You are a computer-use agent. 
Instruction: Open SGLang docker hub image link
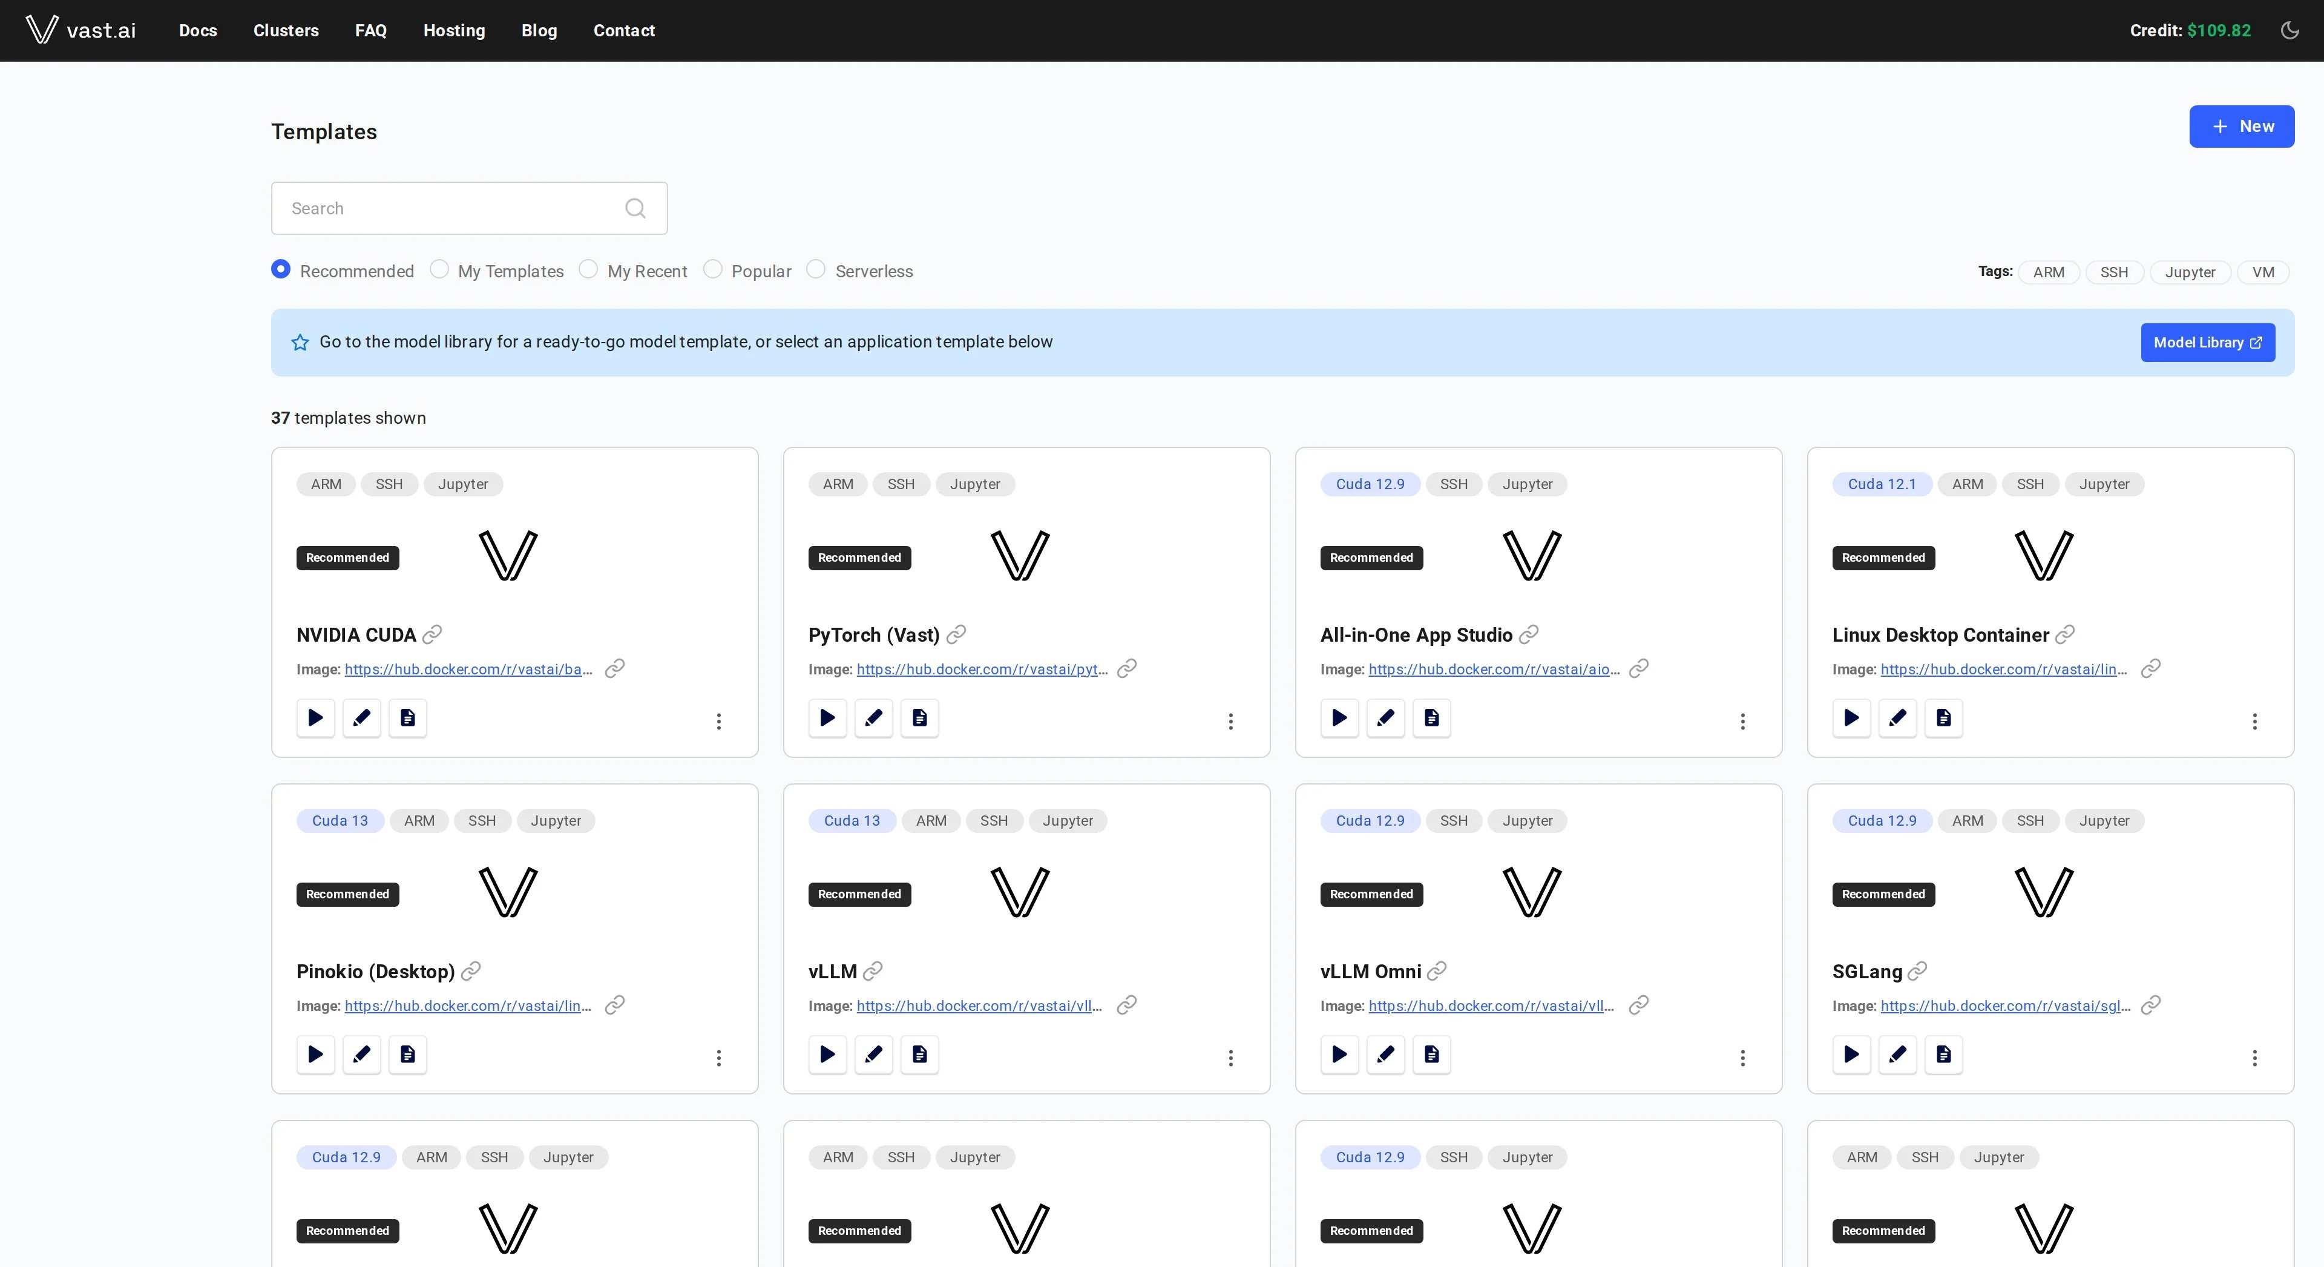click(2006, 1006)
